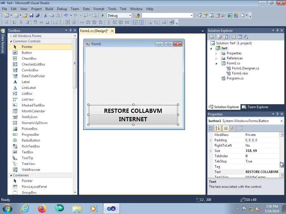Screen dimensions: 286x214
Task: Open the solution configuration Debug dropdown
Action: click(130, 16)
